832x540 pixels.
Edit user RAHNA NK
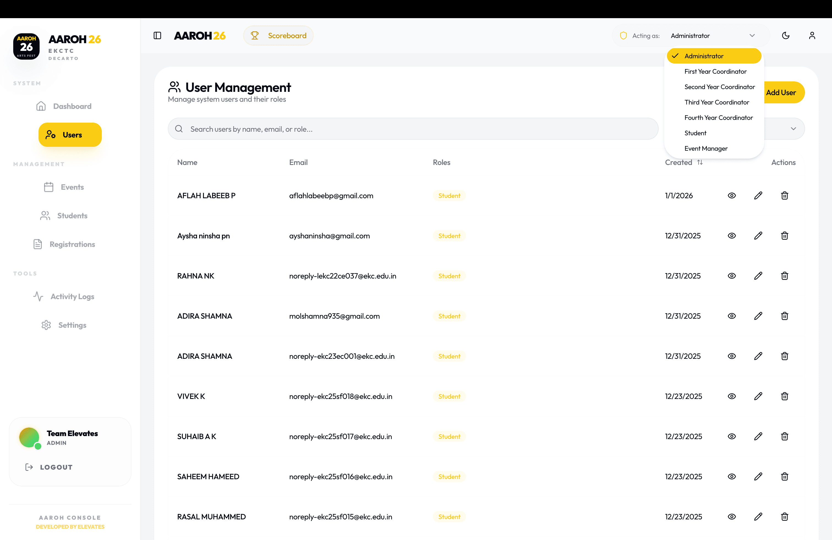[758, 276]
